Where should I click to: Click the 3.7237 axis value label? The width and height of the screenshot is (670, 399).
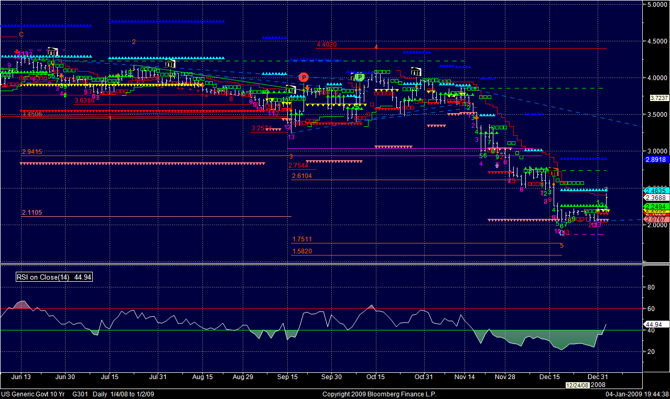[x=658, y=98]
